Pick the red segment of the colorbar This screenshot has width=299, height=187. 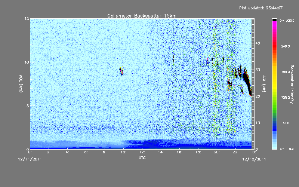(274, 47)
